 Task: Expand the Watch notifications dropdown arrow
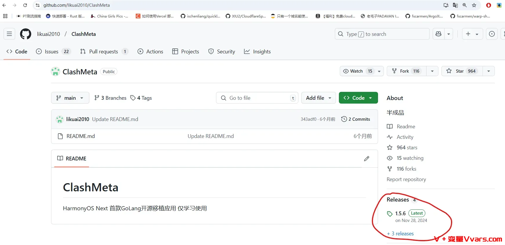[379, 71]
